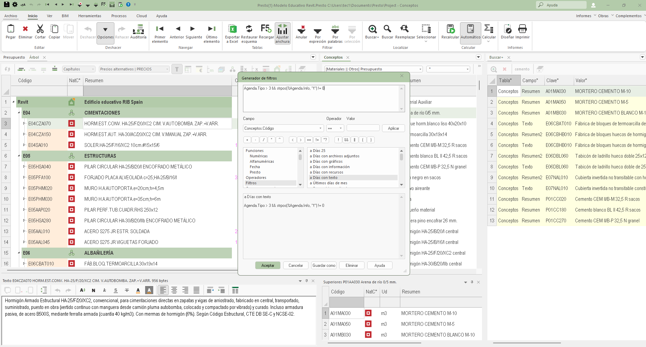Click the Guardar como button
The height and width of the screenshot is (347, 646).
324,265
